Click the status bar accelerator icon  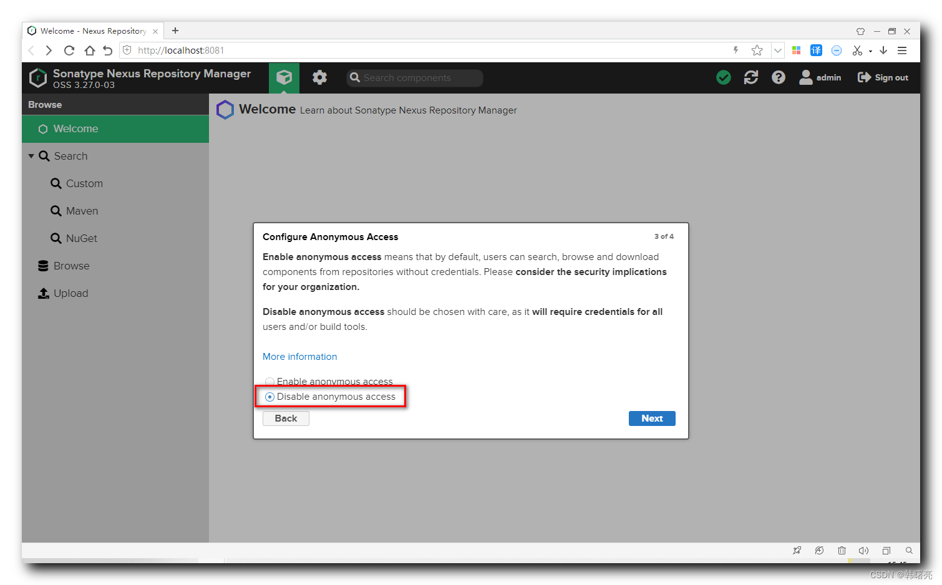[x=819, y=551]
